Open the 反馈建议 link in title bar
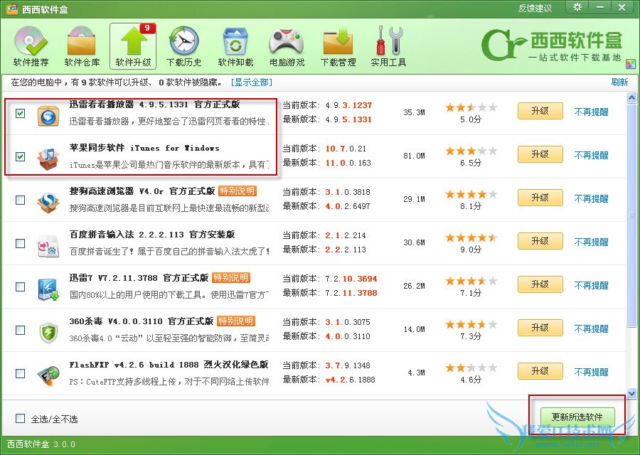 pos(535,8)
